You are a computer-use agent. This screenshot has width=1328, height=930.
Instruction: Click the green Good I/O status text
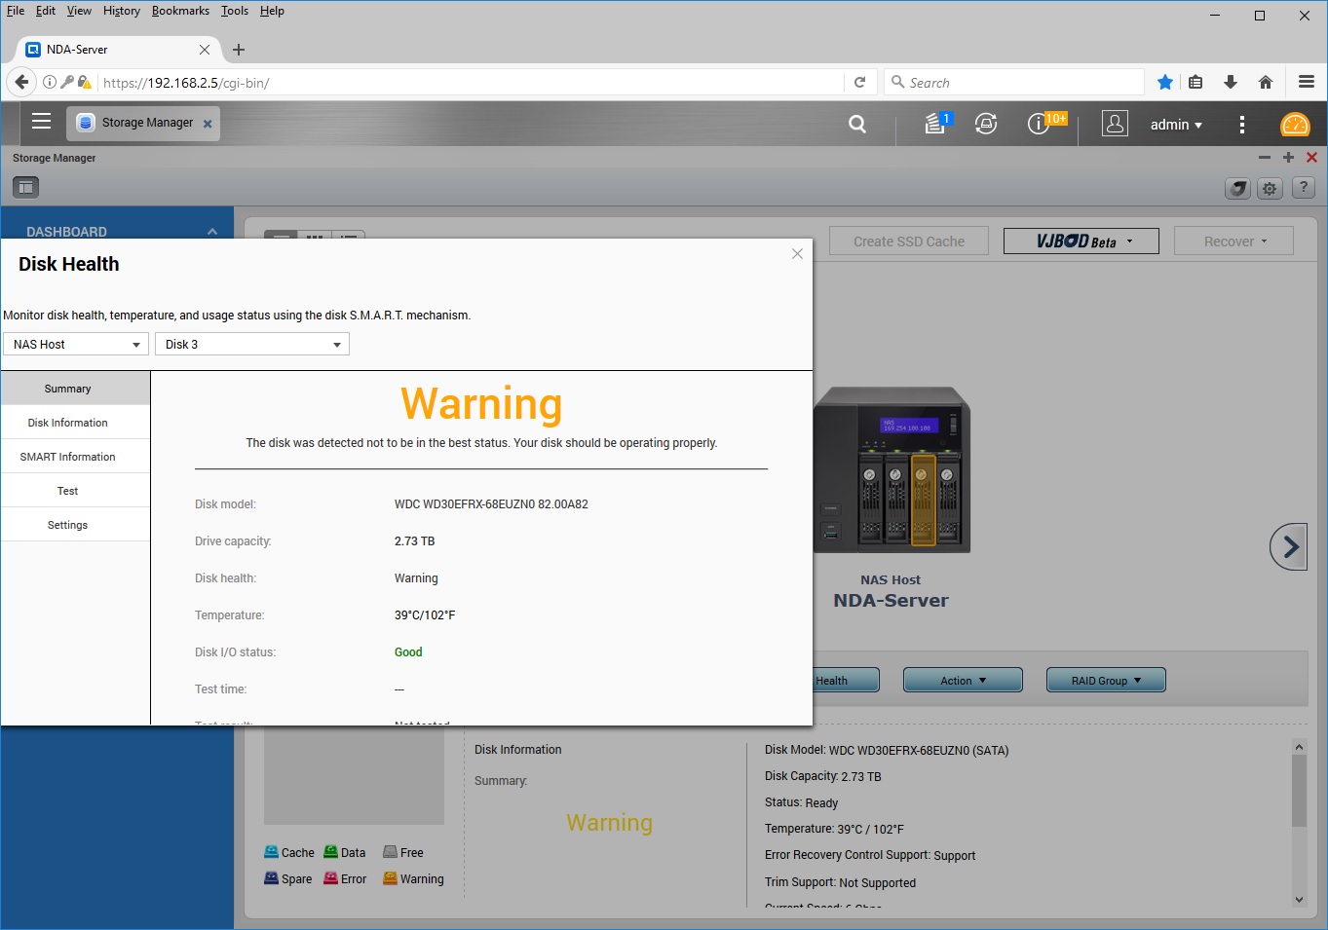coord(408,652)
